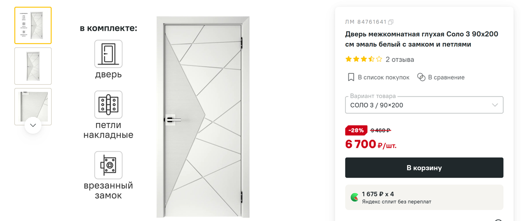The image size is (521, 221).
Task: Click the В сравнение label
Action: click(x=446, y=77)
